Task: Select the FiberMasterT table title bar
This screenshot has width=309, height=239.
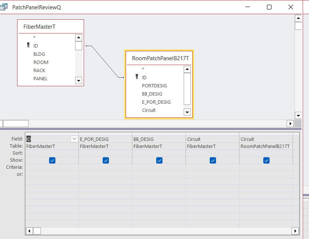Action: [50, 26]
